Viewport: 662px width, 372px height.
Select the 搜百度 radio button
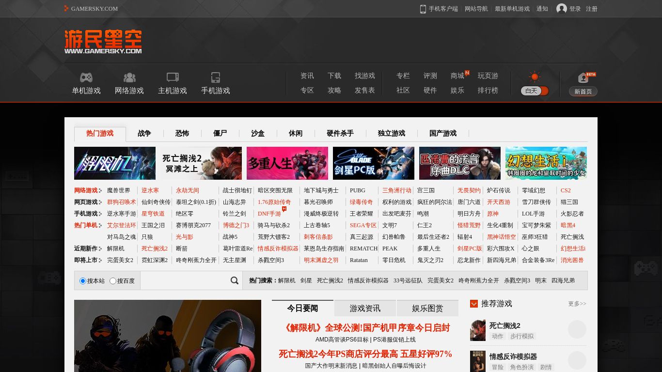coord(113,281)
